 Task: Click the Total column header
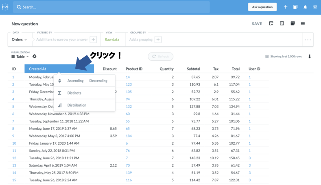pyautogui.click(x=236, y=69)
